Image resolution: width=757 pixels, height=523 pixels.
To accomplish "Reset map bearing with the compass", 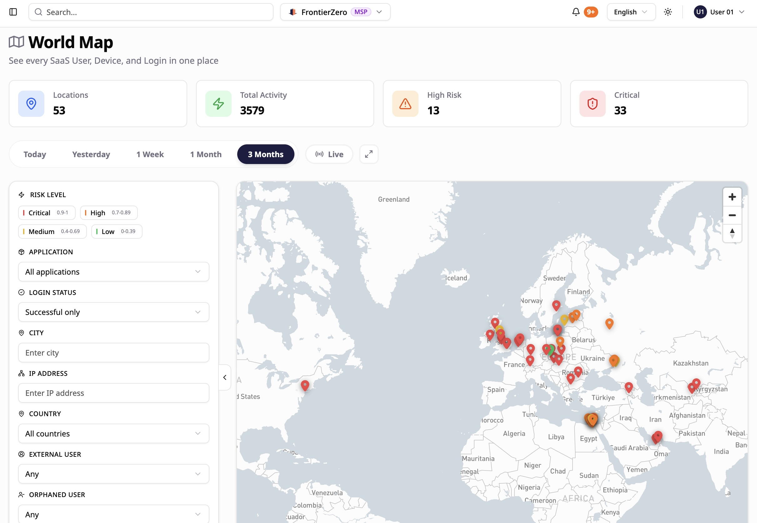I will pos(732,233).
